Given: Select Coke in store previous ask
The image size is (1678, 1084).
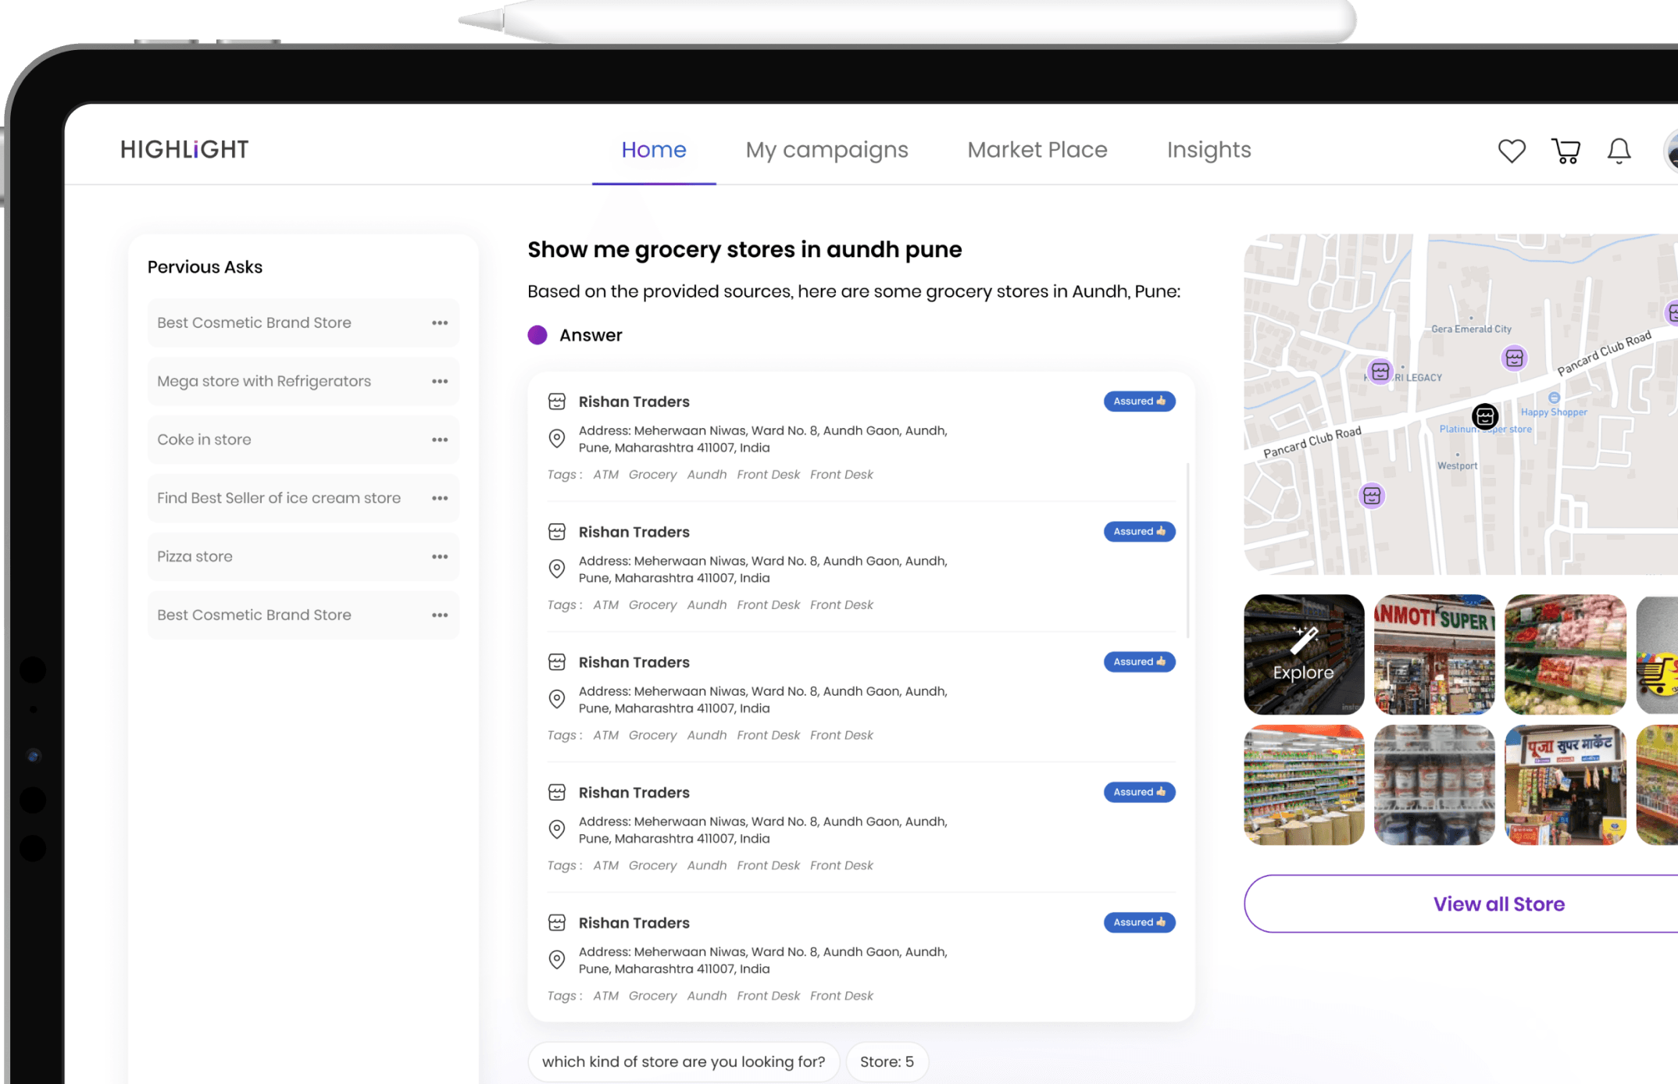Looking at the screenshot, I should click(303, 440).
